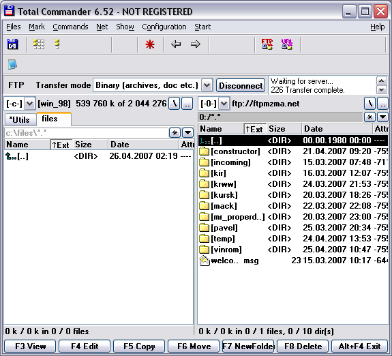Go back with the left arrow icon
Image resolution: width=392 pixels, height=356 pixels.
176,44
